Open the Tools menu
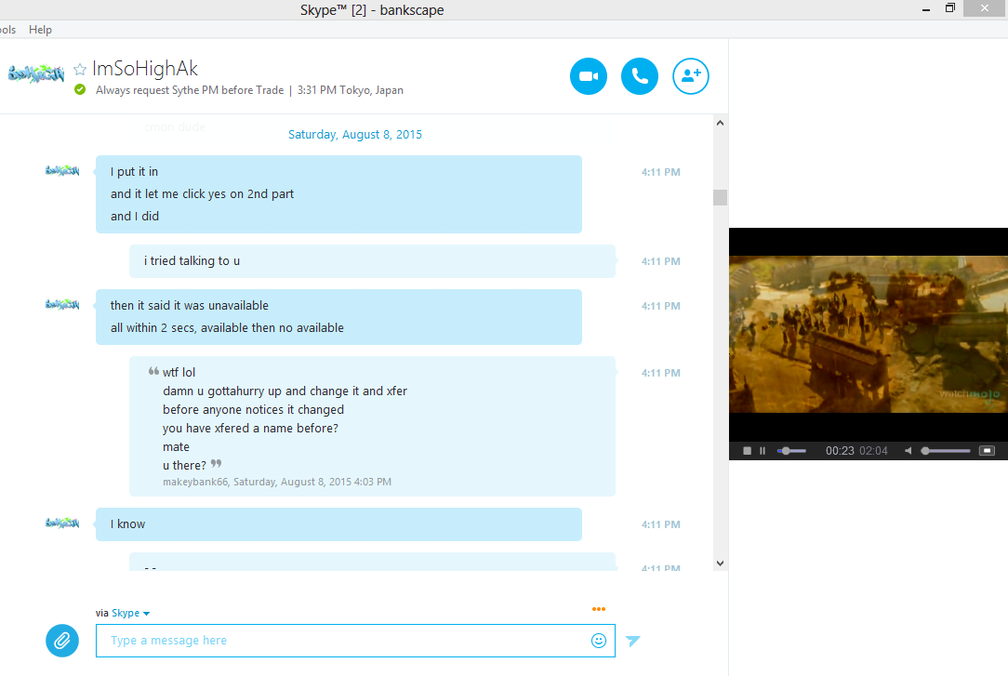 click(x=7, y=30)
